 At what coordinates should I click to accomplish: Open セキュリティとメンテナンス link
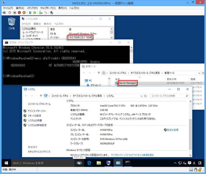[x=39, y=152]
